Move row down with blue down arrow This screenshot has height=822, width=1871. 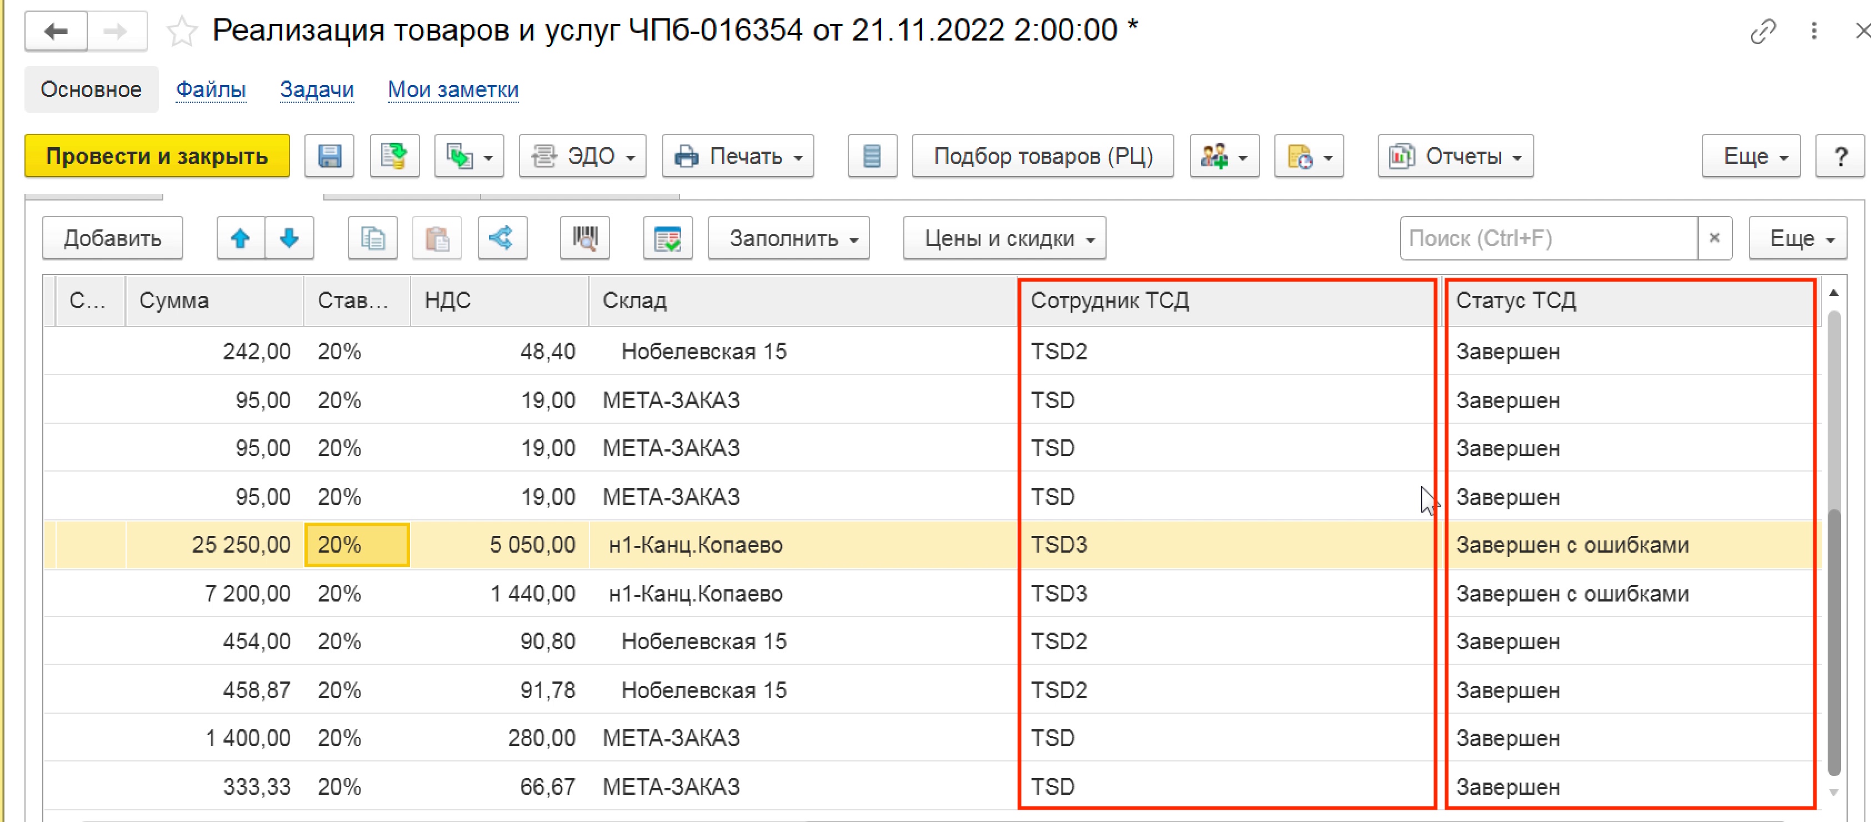click(x=289, y=238)
